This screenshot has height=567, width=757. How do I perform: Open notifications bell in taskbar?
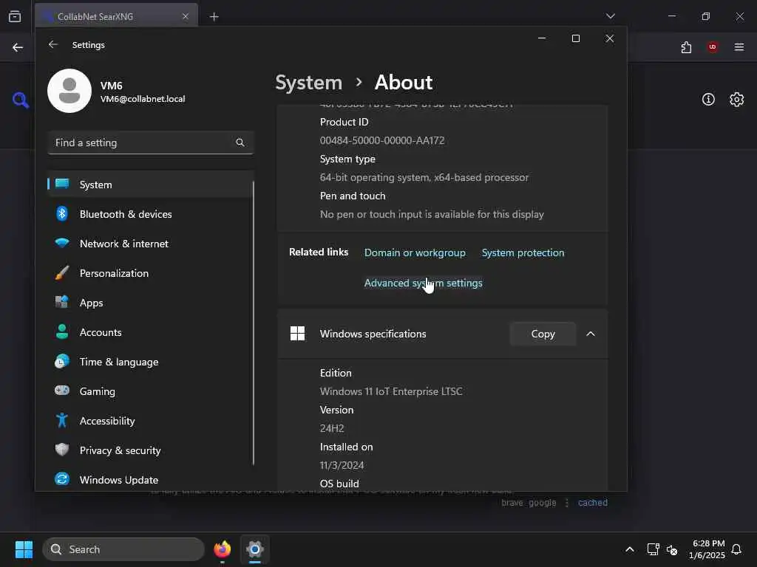[736, 549]
